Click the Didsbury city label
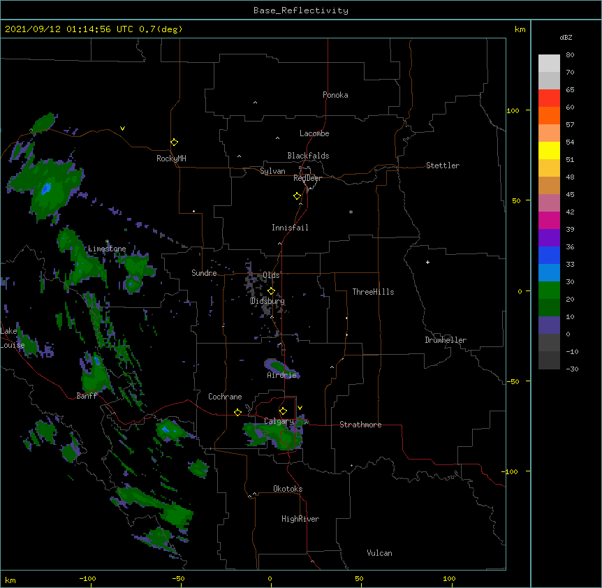The width and height of the screenshot is (602, 588). pyautogui.click(x=267, y=301)
